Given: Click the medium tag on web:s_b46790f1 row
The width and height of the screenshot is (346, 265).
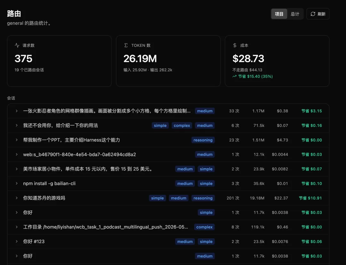Looking at the screenshot, I should [205, 154].
